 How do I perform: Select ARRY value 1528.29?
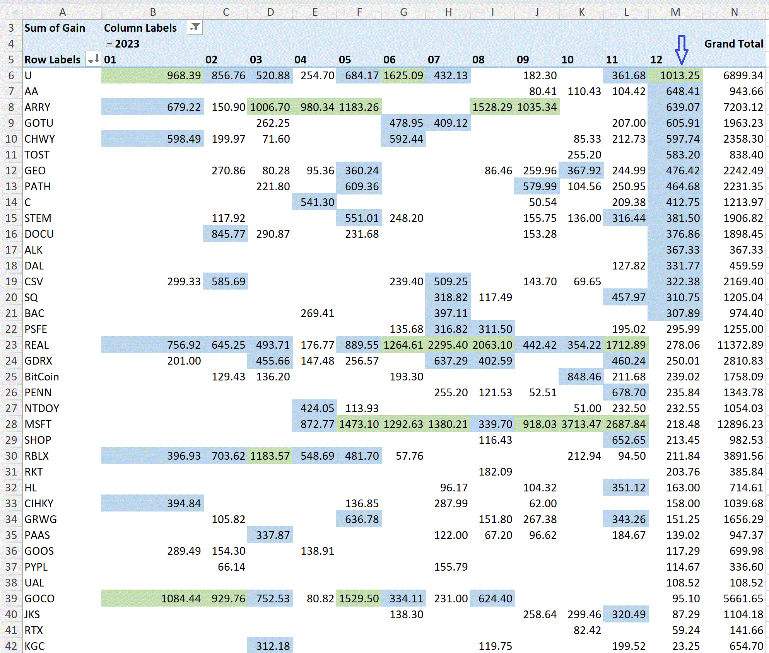point(492,107)
